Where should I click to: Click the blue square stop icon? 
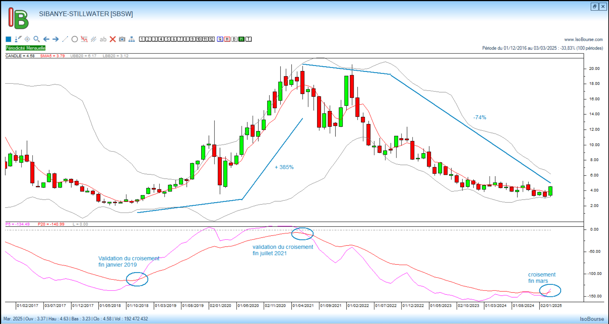point(9,39)
